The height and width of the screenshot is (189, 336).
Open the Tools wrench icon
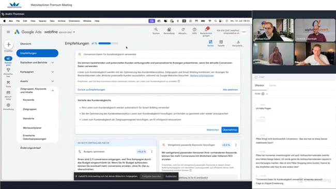tap(8, 83)
